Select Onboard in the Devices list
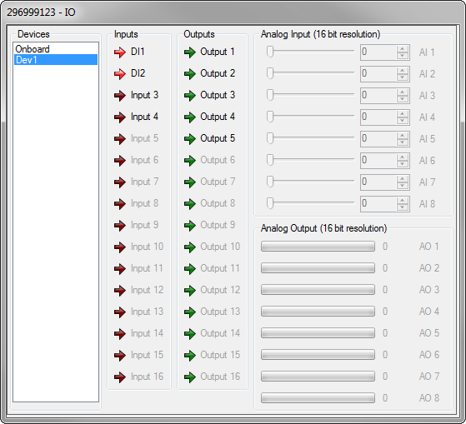Image resolution: width=466 pixels, height=424 pixels. [x=56, y=49]
